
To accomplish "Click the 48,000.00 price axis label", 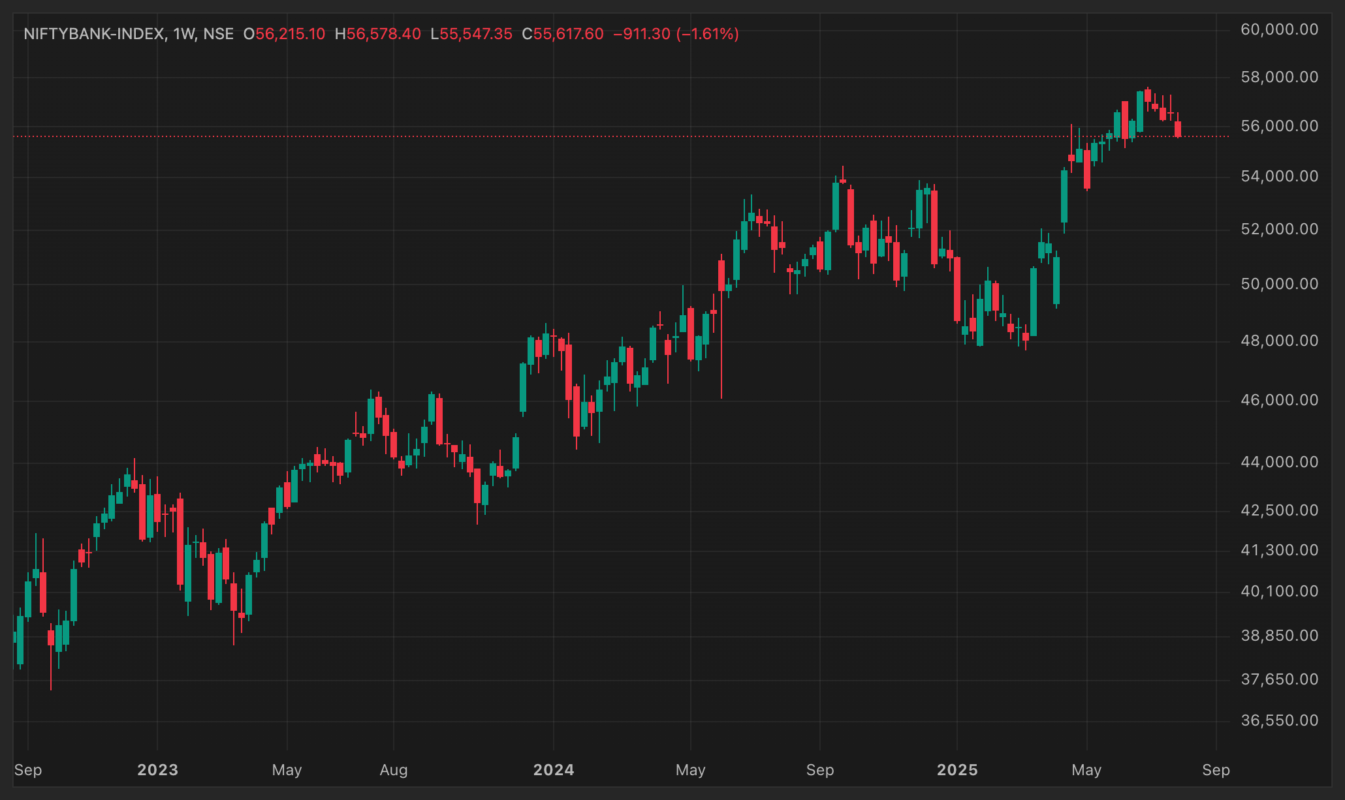I will (x=1279, y=341).
